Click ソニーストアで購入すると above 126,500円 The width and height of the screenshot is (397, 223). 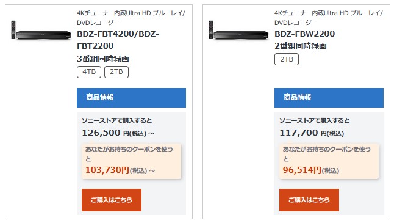click(x=116, y=120)
